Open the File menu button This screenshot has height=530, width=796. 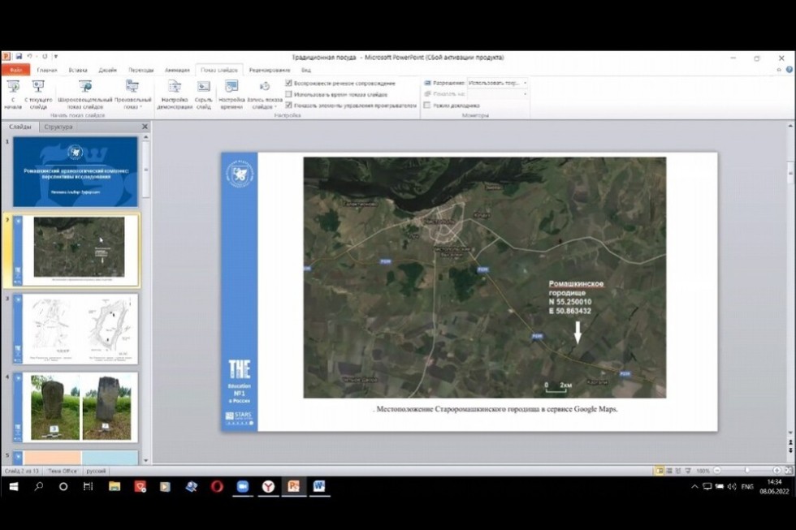click(x=15, y=70)
